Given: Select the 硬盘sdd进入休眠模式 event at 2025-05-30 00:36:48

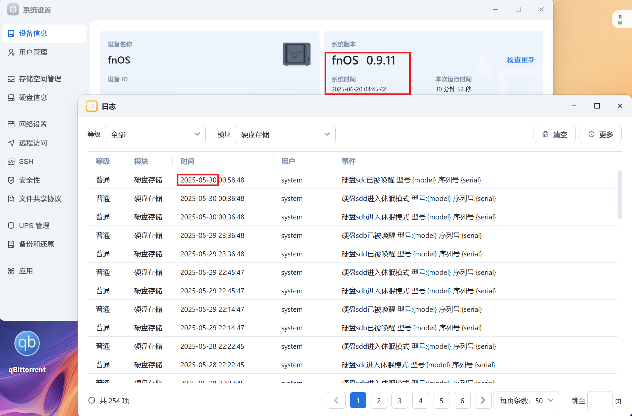Looking at the screenshot, I should [x=352, y=198].
